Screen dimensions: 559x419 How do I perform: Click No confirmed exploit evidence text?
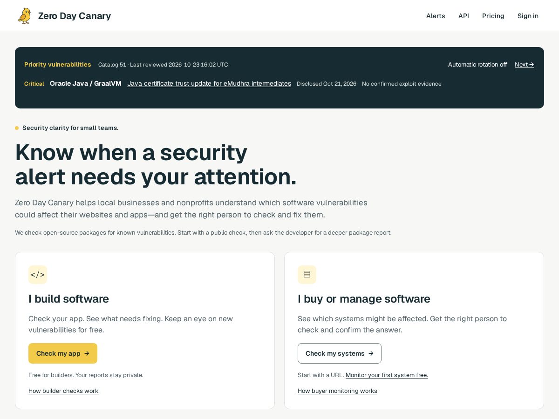pos(402,84)
